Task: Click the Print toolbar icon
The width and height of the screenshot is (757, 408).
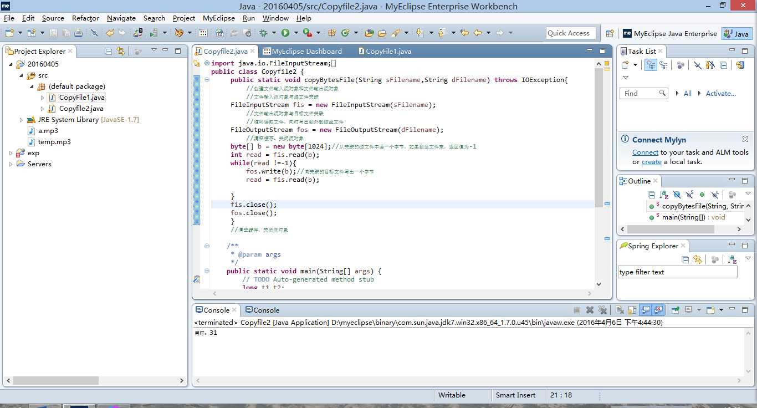Action: pos(78,33)
